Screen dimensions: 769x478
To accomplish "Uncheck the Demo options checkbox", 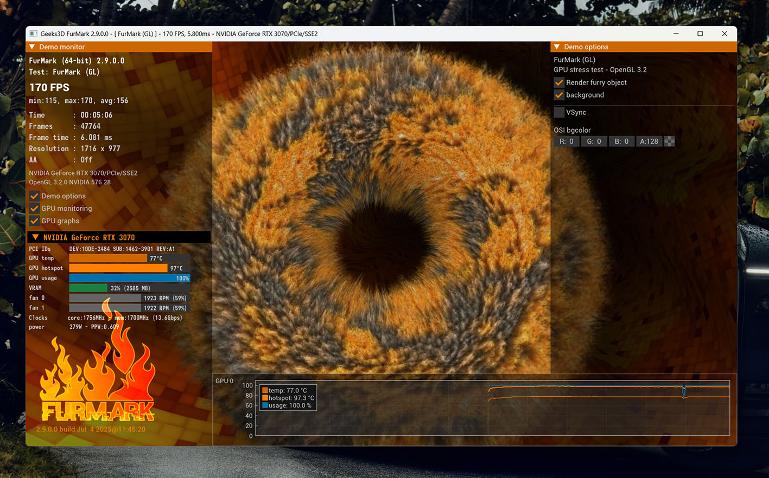I will coord(34,196).
